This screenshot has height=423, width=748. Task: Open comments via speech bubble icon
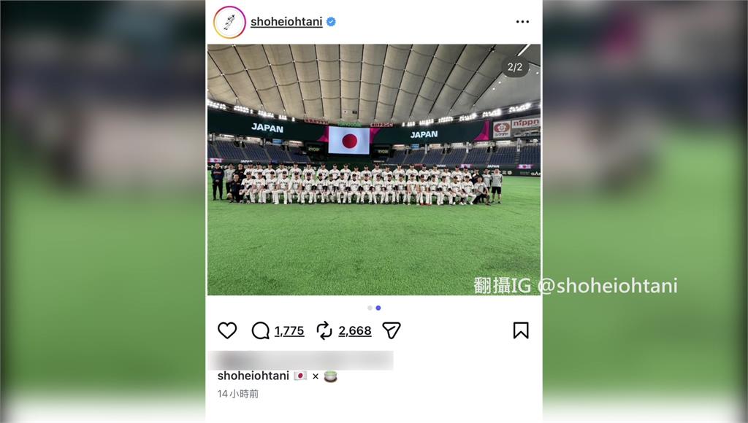pyautogui.click(x=261, y=330)
